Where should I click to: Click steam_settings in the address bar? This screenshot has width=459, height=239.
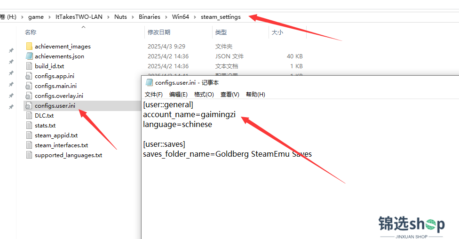(x=221, y=17)
